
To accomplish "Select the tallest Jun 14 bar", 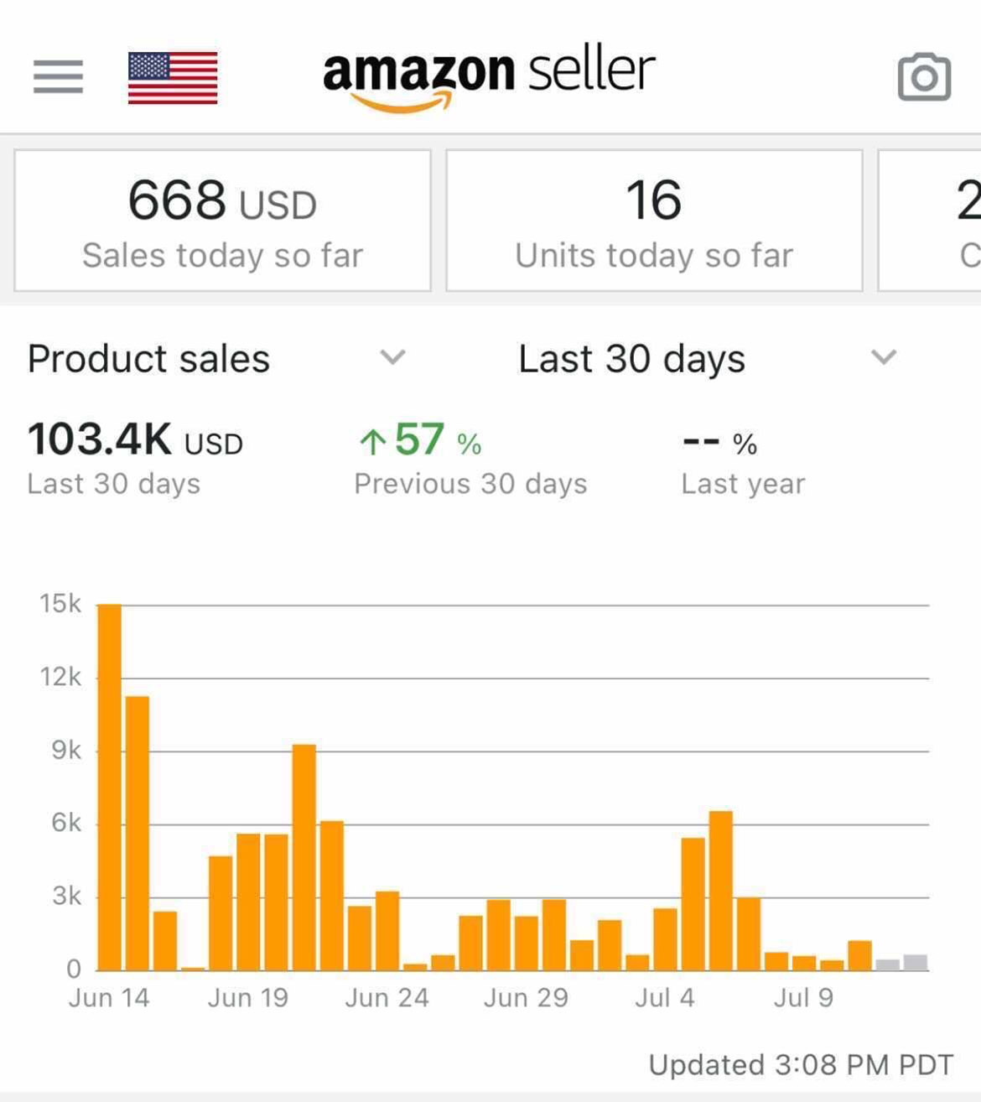I will click(x=110, y=788).
